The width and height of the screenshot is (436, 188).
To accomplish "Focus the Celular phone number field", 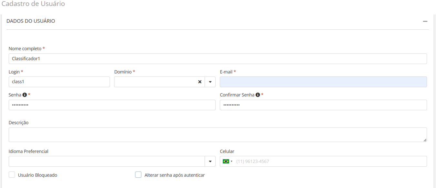I will coord(329,162).
